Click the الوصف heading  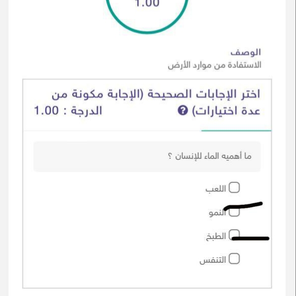(246, 52)
